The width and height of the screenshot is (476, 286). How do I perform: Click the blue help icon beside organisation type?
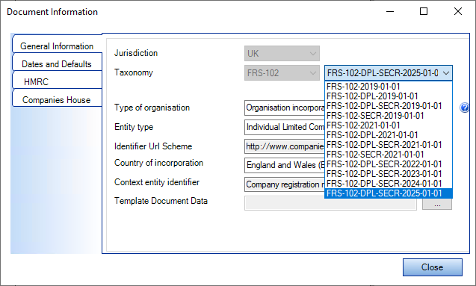[465, 108]
